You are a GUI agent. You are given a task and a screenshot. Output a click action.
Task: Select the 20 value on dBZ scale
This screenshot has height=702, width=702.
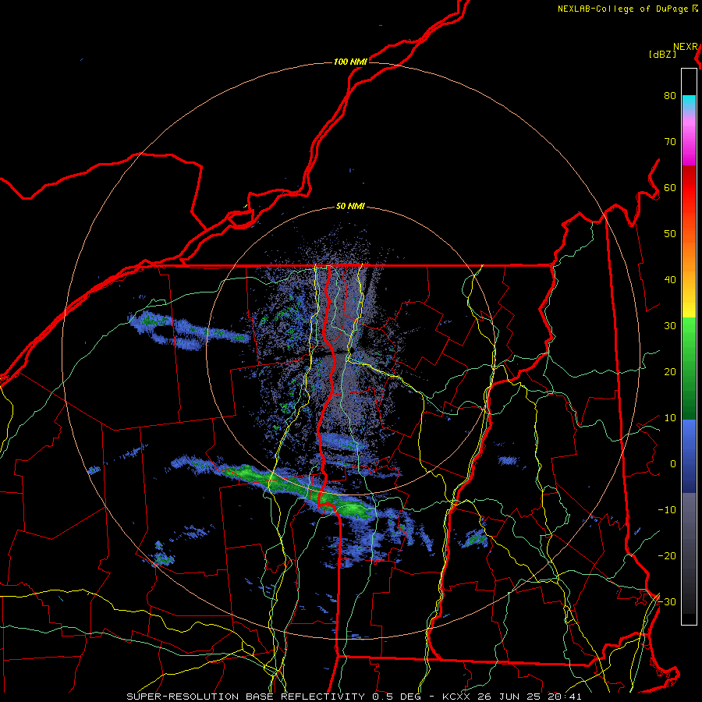[670, 372]
